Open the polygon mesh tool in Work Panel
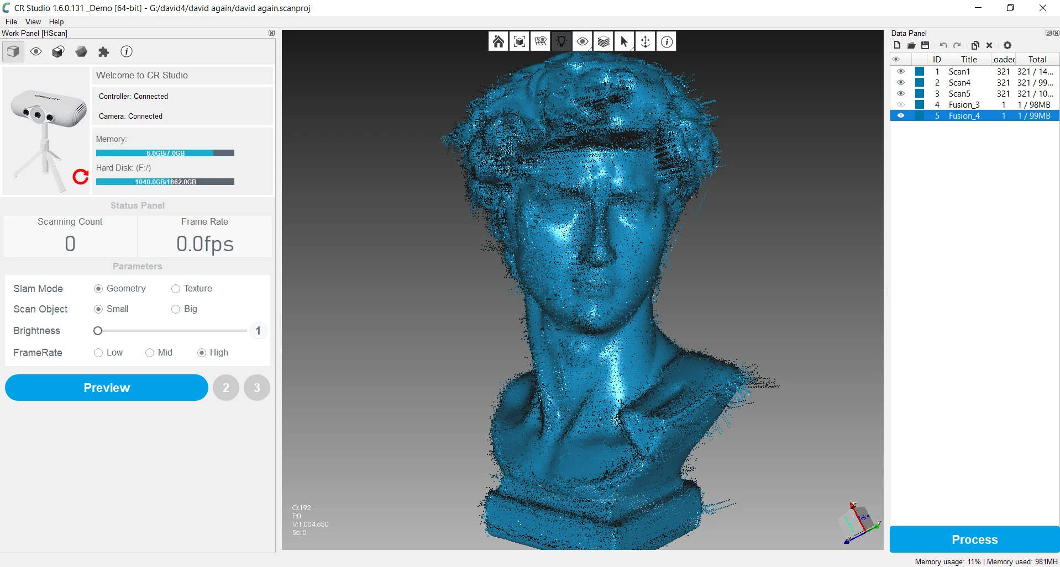This screenshot has height=567, width=1060. pos(81,52)
